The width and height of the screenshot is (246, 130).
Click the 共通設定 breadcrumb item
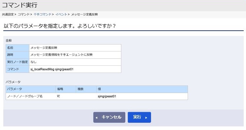pos(8,15)
